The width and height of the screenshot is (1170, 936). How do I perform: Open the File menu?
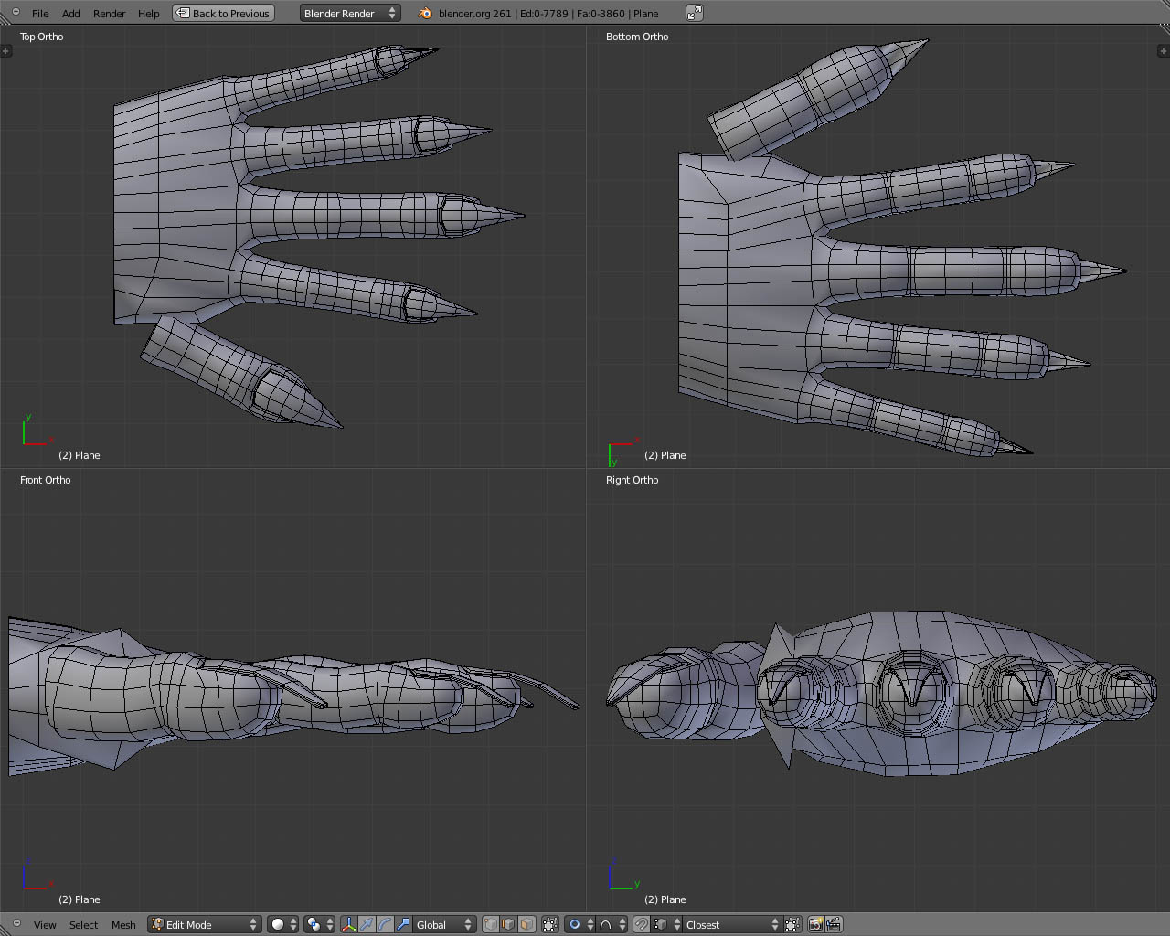point(40,14)
